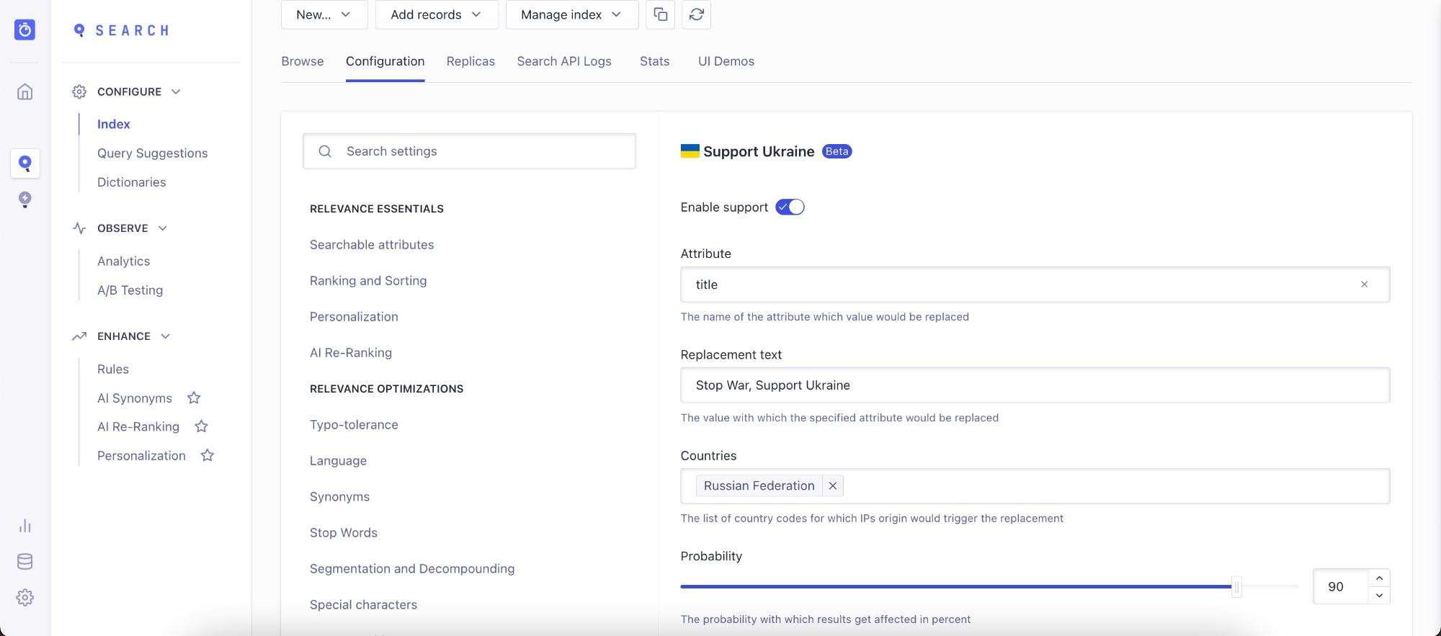1441x636 pixels.
Task: Open the bar chart icon in sidebar
Action: point(24,526)
